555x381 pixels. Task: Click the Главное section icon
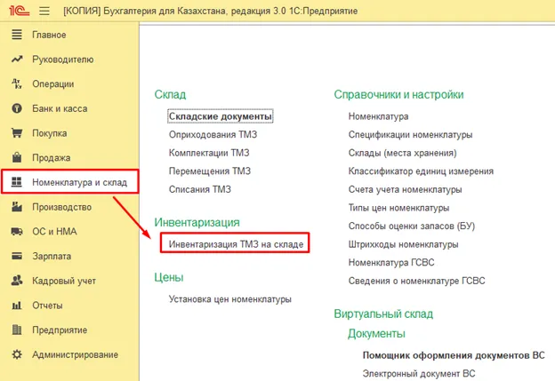(17, 35)
